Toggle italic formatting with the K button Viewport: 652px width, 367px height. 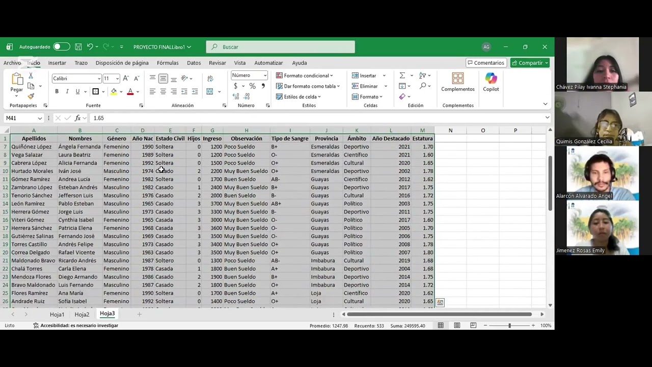67,92
